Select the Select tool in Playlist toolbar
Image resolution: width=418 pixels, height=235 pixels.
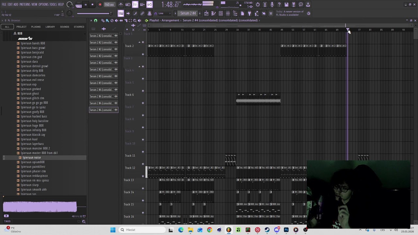[x=130, y=21]
